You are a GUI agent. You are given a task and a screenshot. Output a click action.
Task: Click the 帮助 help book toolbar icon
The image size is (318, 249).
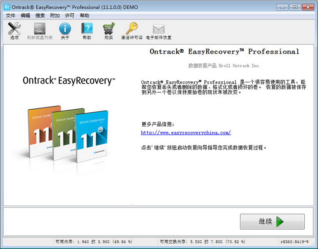[87, 31]
